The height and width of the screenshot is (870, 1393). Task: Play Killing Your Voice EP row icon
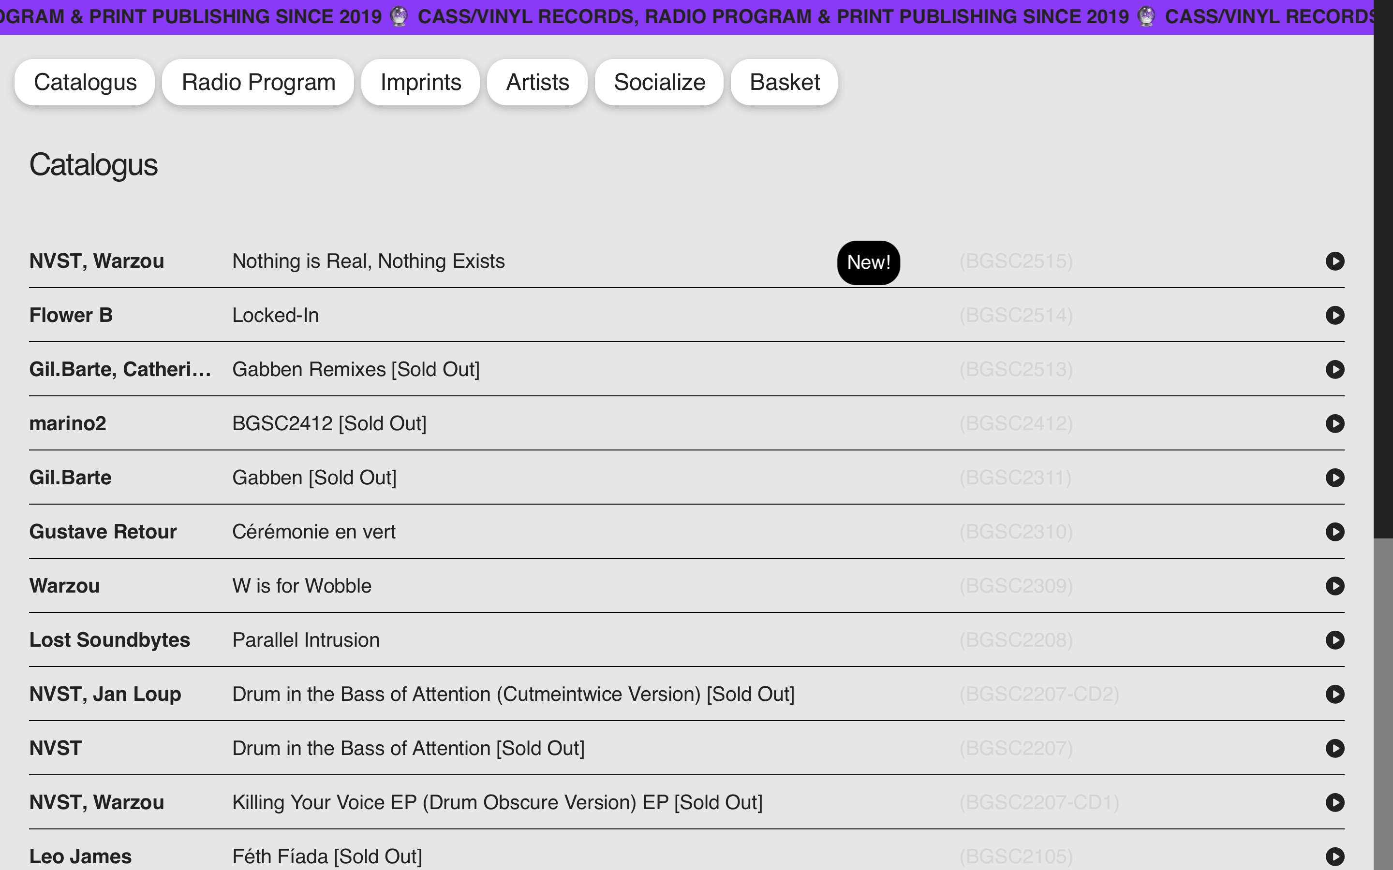[x=1334, y=802]
